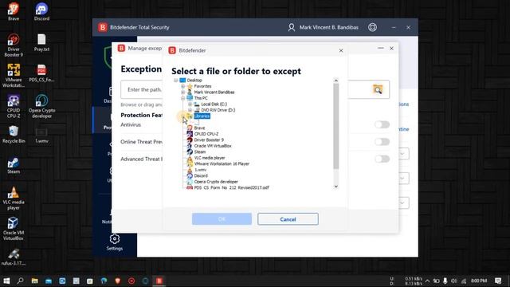
Task: Select Oracle VM VirtualBox in the folder tree
Action: tap(213, 146)
